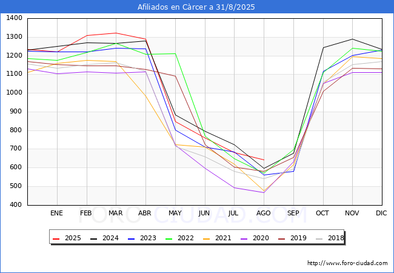The height and width of the screenshot is (273, 394).
Task: Click the JUN month axis label
Action: [x=204, y=213]
